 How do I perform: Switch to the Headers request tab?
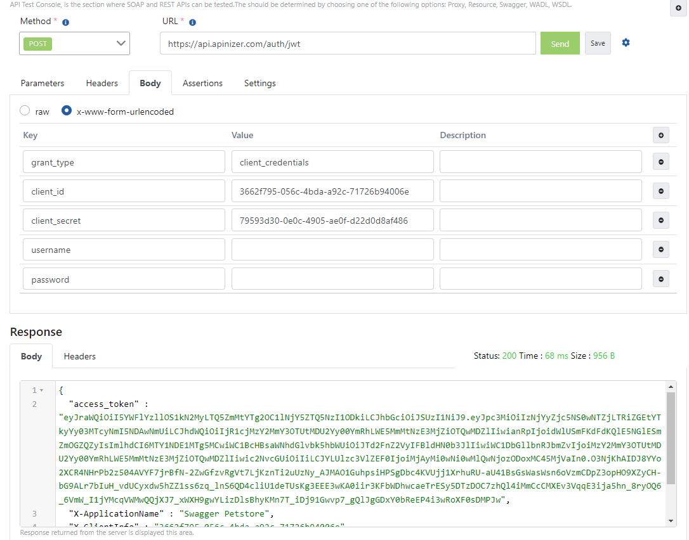pyautogui.click(x=102, y=83)
